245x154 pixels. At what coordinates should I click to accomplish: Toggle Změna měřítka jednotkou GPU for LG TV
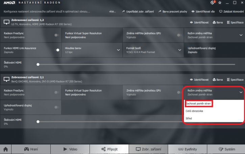[179, 35]
